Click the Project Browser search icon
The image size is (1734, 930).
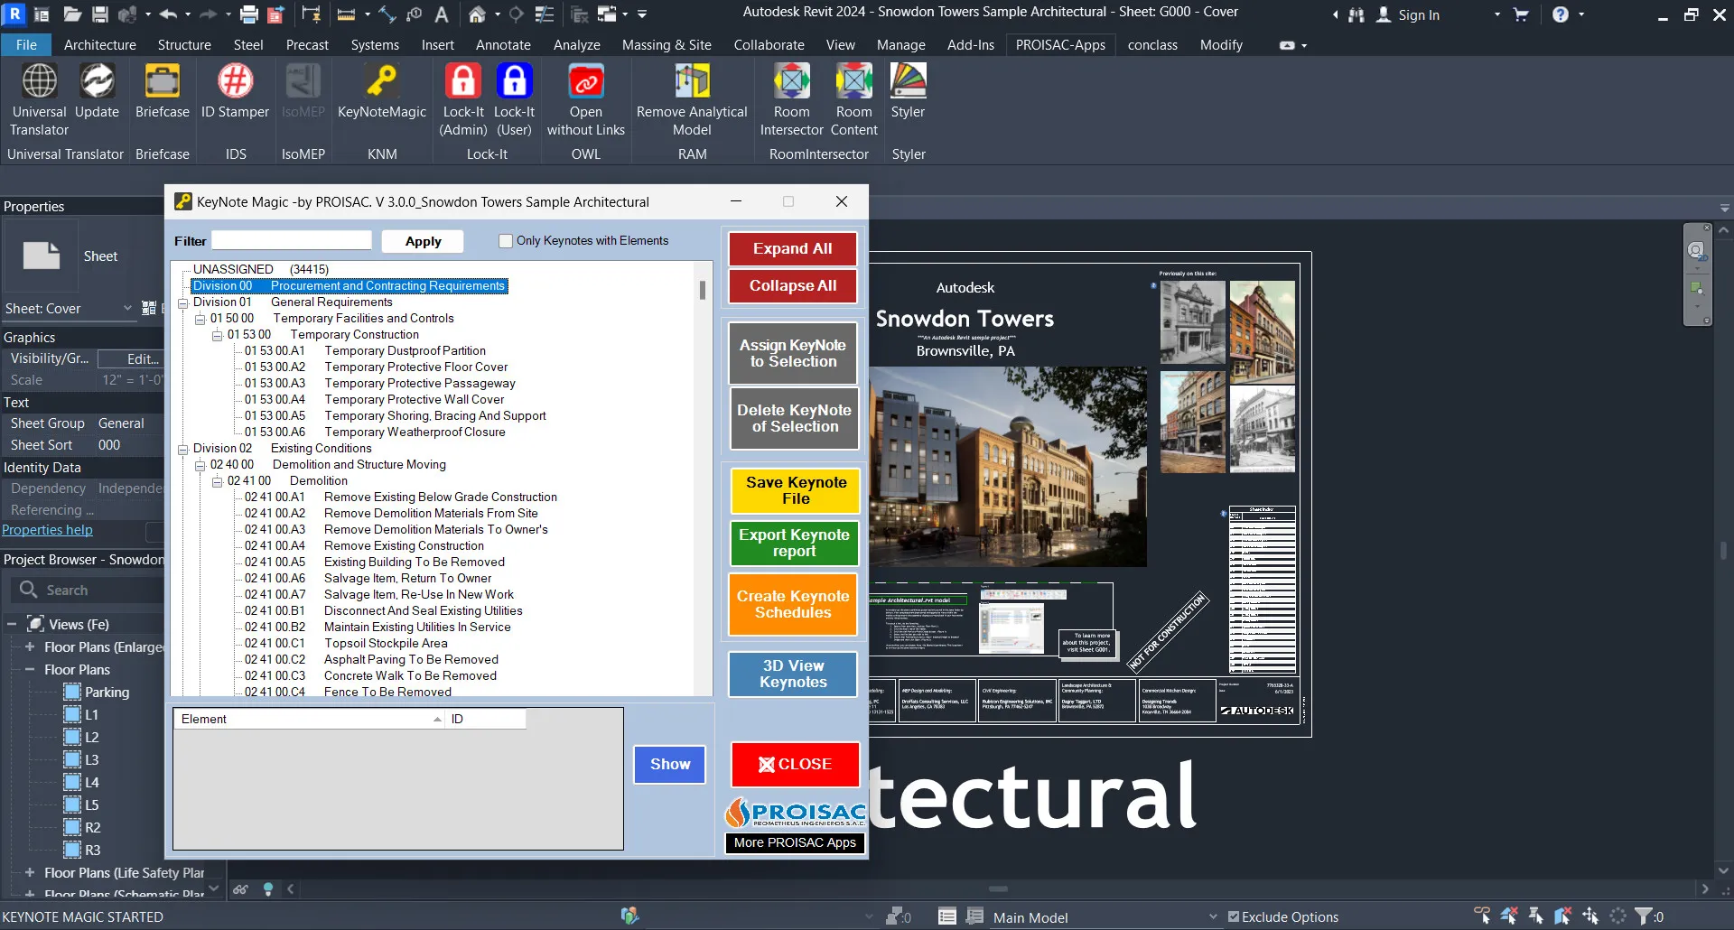tap(29, 590)
